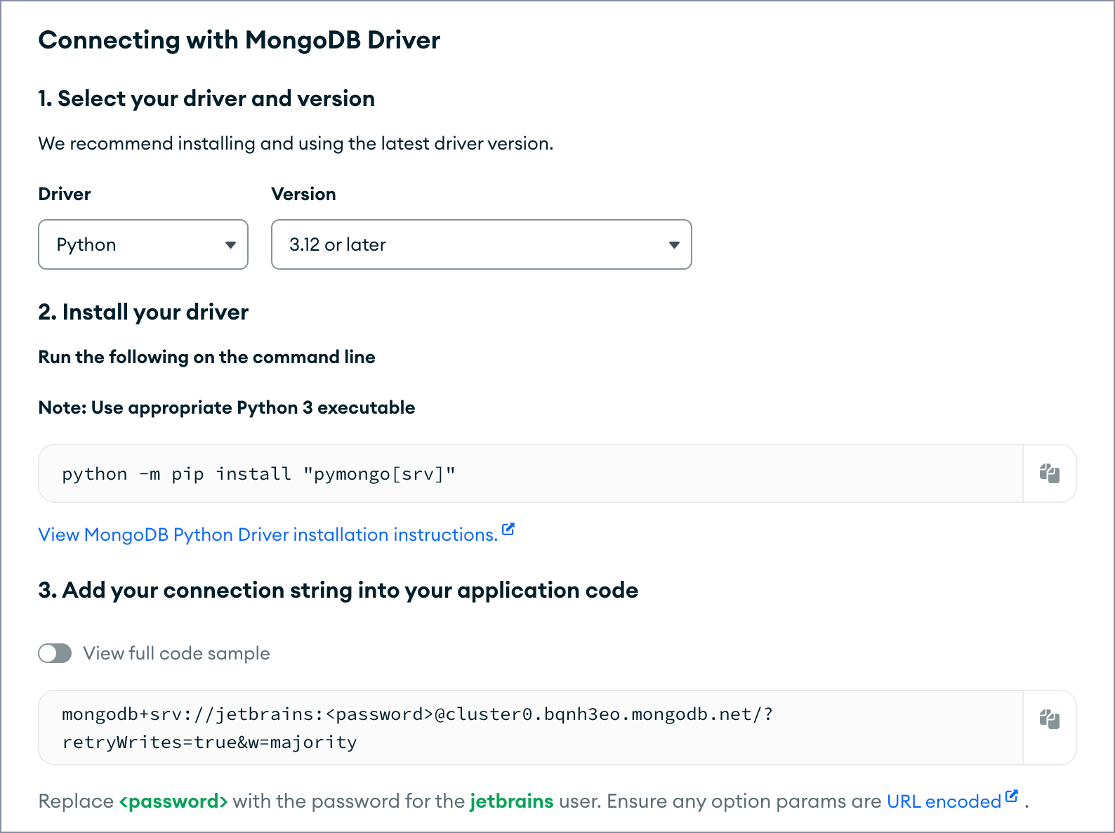Copy the pip install command
The width and height of the screenshot is (1115, 833).
point(1050,473)
